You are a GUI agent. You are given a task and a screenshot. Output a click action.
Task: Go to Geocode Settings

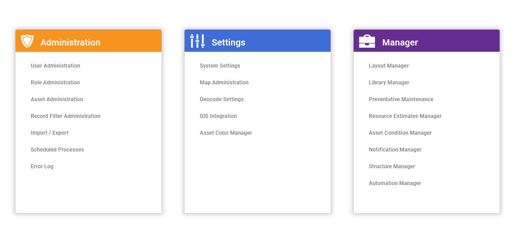222,99
